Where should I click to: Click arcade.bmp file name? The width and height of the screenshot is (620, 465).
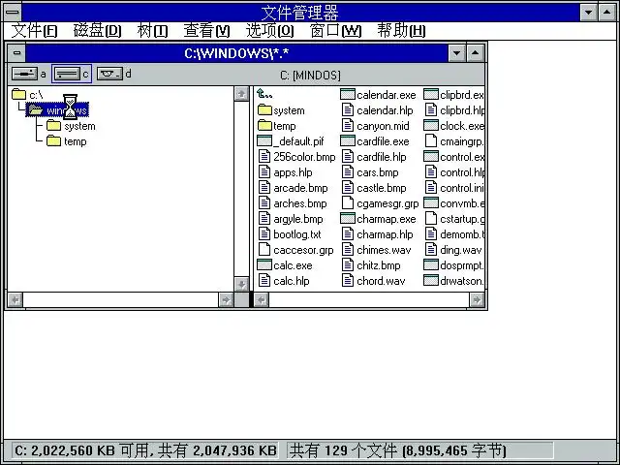pyautogui.click(x=300, y=188)
